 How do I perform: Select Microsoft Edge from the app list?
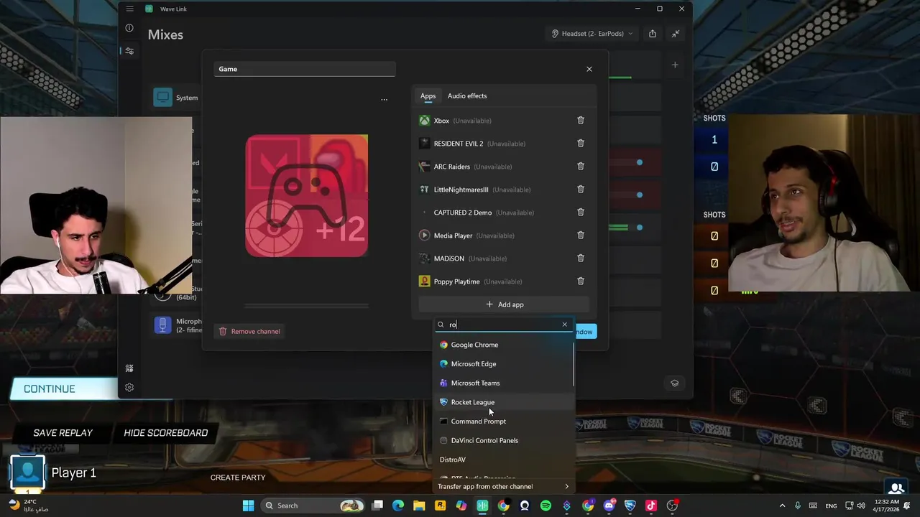503,364
